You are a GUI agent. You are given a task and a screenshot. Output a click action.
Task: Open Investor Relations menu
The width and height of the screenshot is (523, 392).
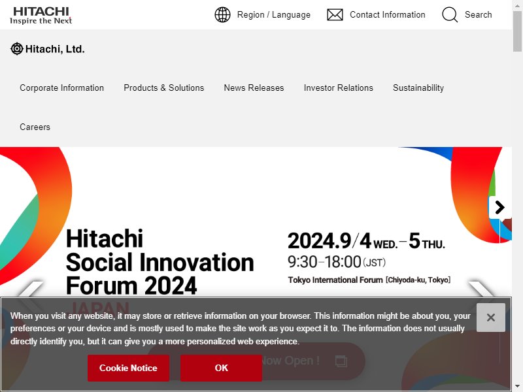[x=338, y=88]
